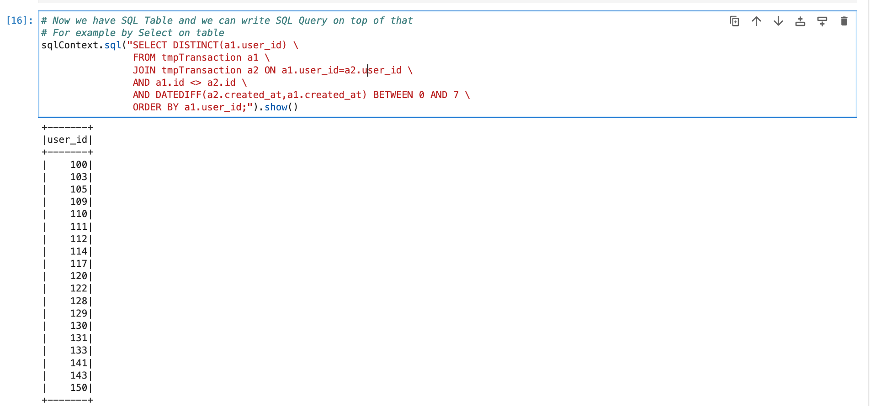Viewport: 870px width, 406px height.
Task: Click the JOIN tmpTransaction a2 line
Action: [x=201, y=70]
